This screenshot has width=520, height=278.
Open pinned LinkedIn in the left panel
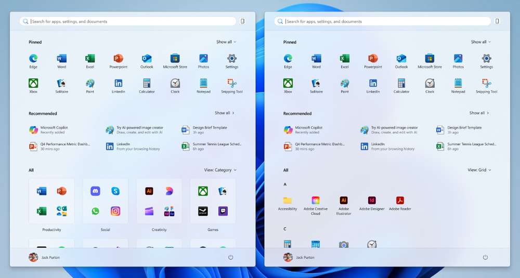coord(119,86)
